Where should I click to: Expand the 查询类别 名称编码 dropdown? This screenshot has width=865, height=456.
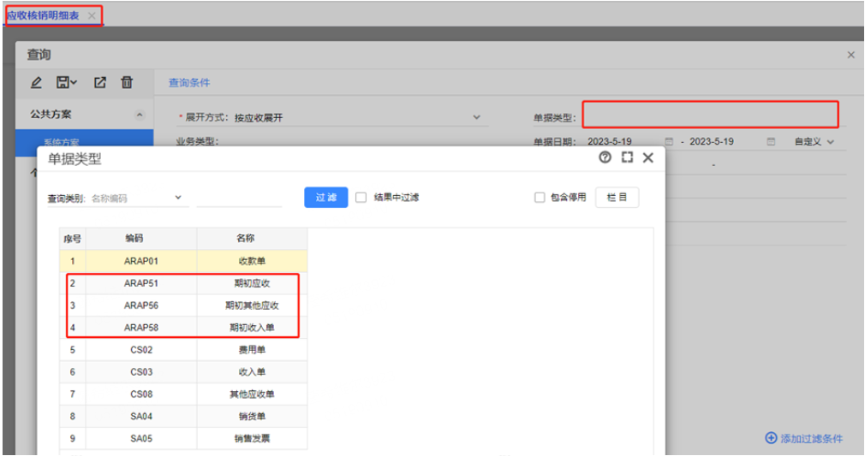pos(178,198)
